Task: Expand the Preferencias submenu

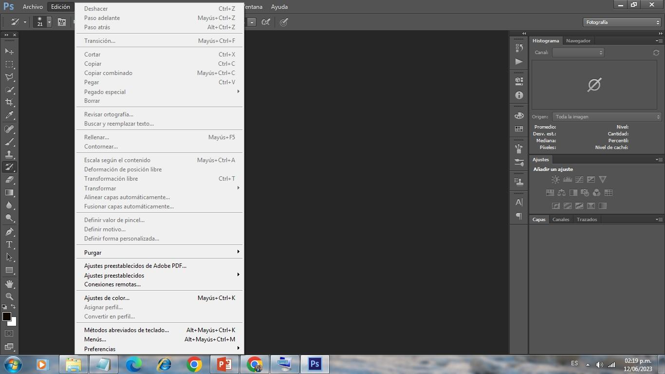Action: click(159, 349)
